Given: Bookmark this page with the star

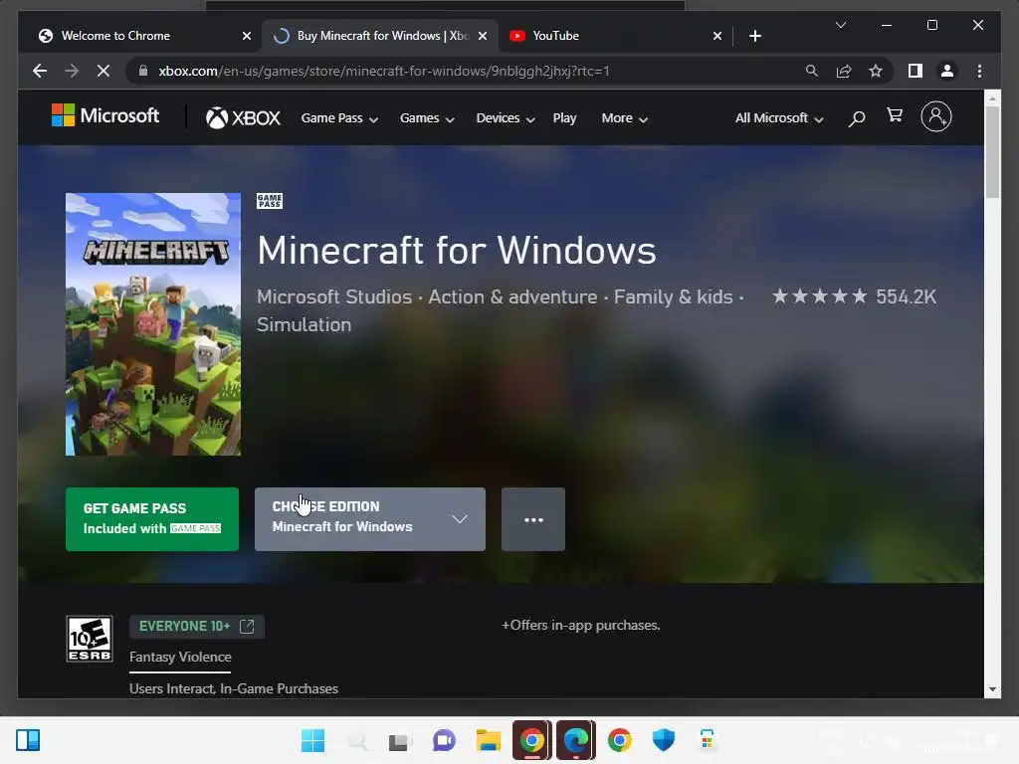Looking at the screenshot, I should click(x=876, y=71).
